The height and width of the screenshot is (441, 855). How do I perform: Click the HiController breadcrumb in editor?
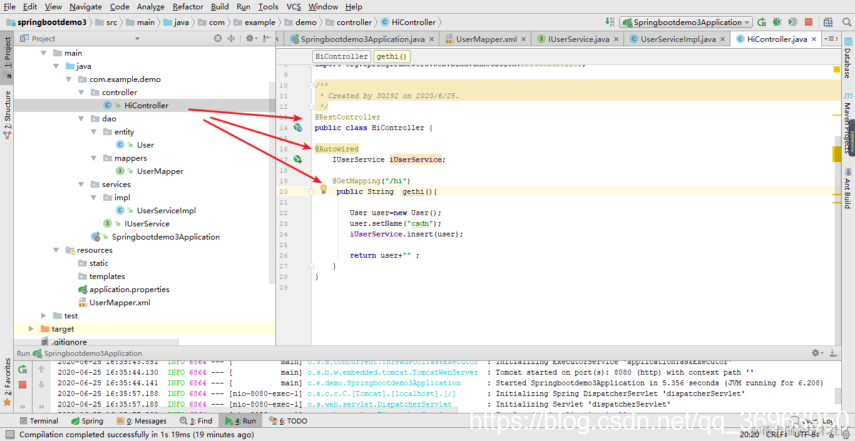click(x=341, y=56)
